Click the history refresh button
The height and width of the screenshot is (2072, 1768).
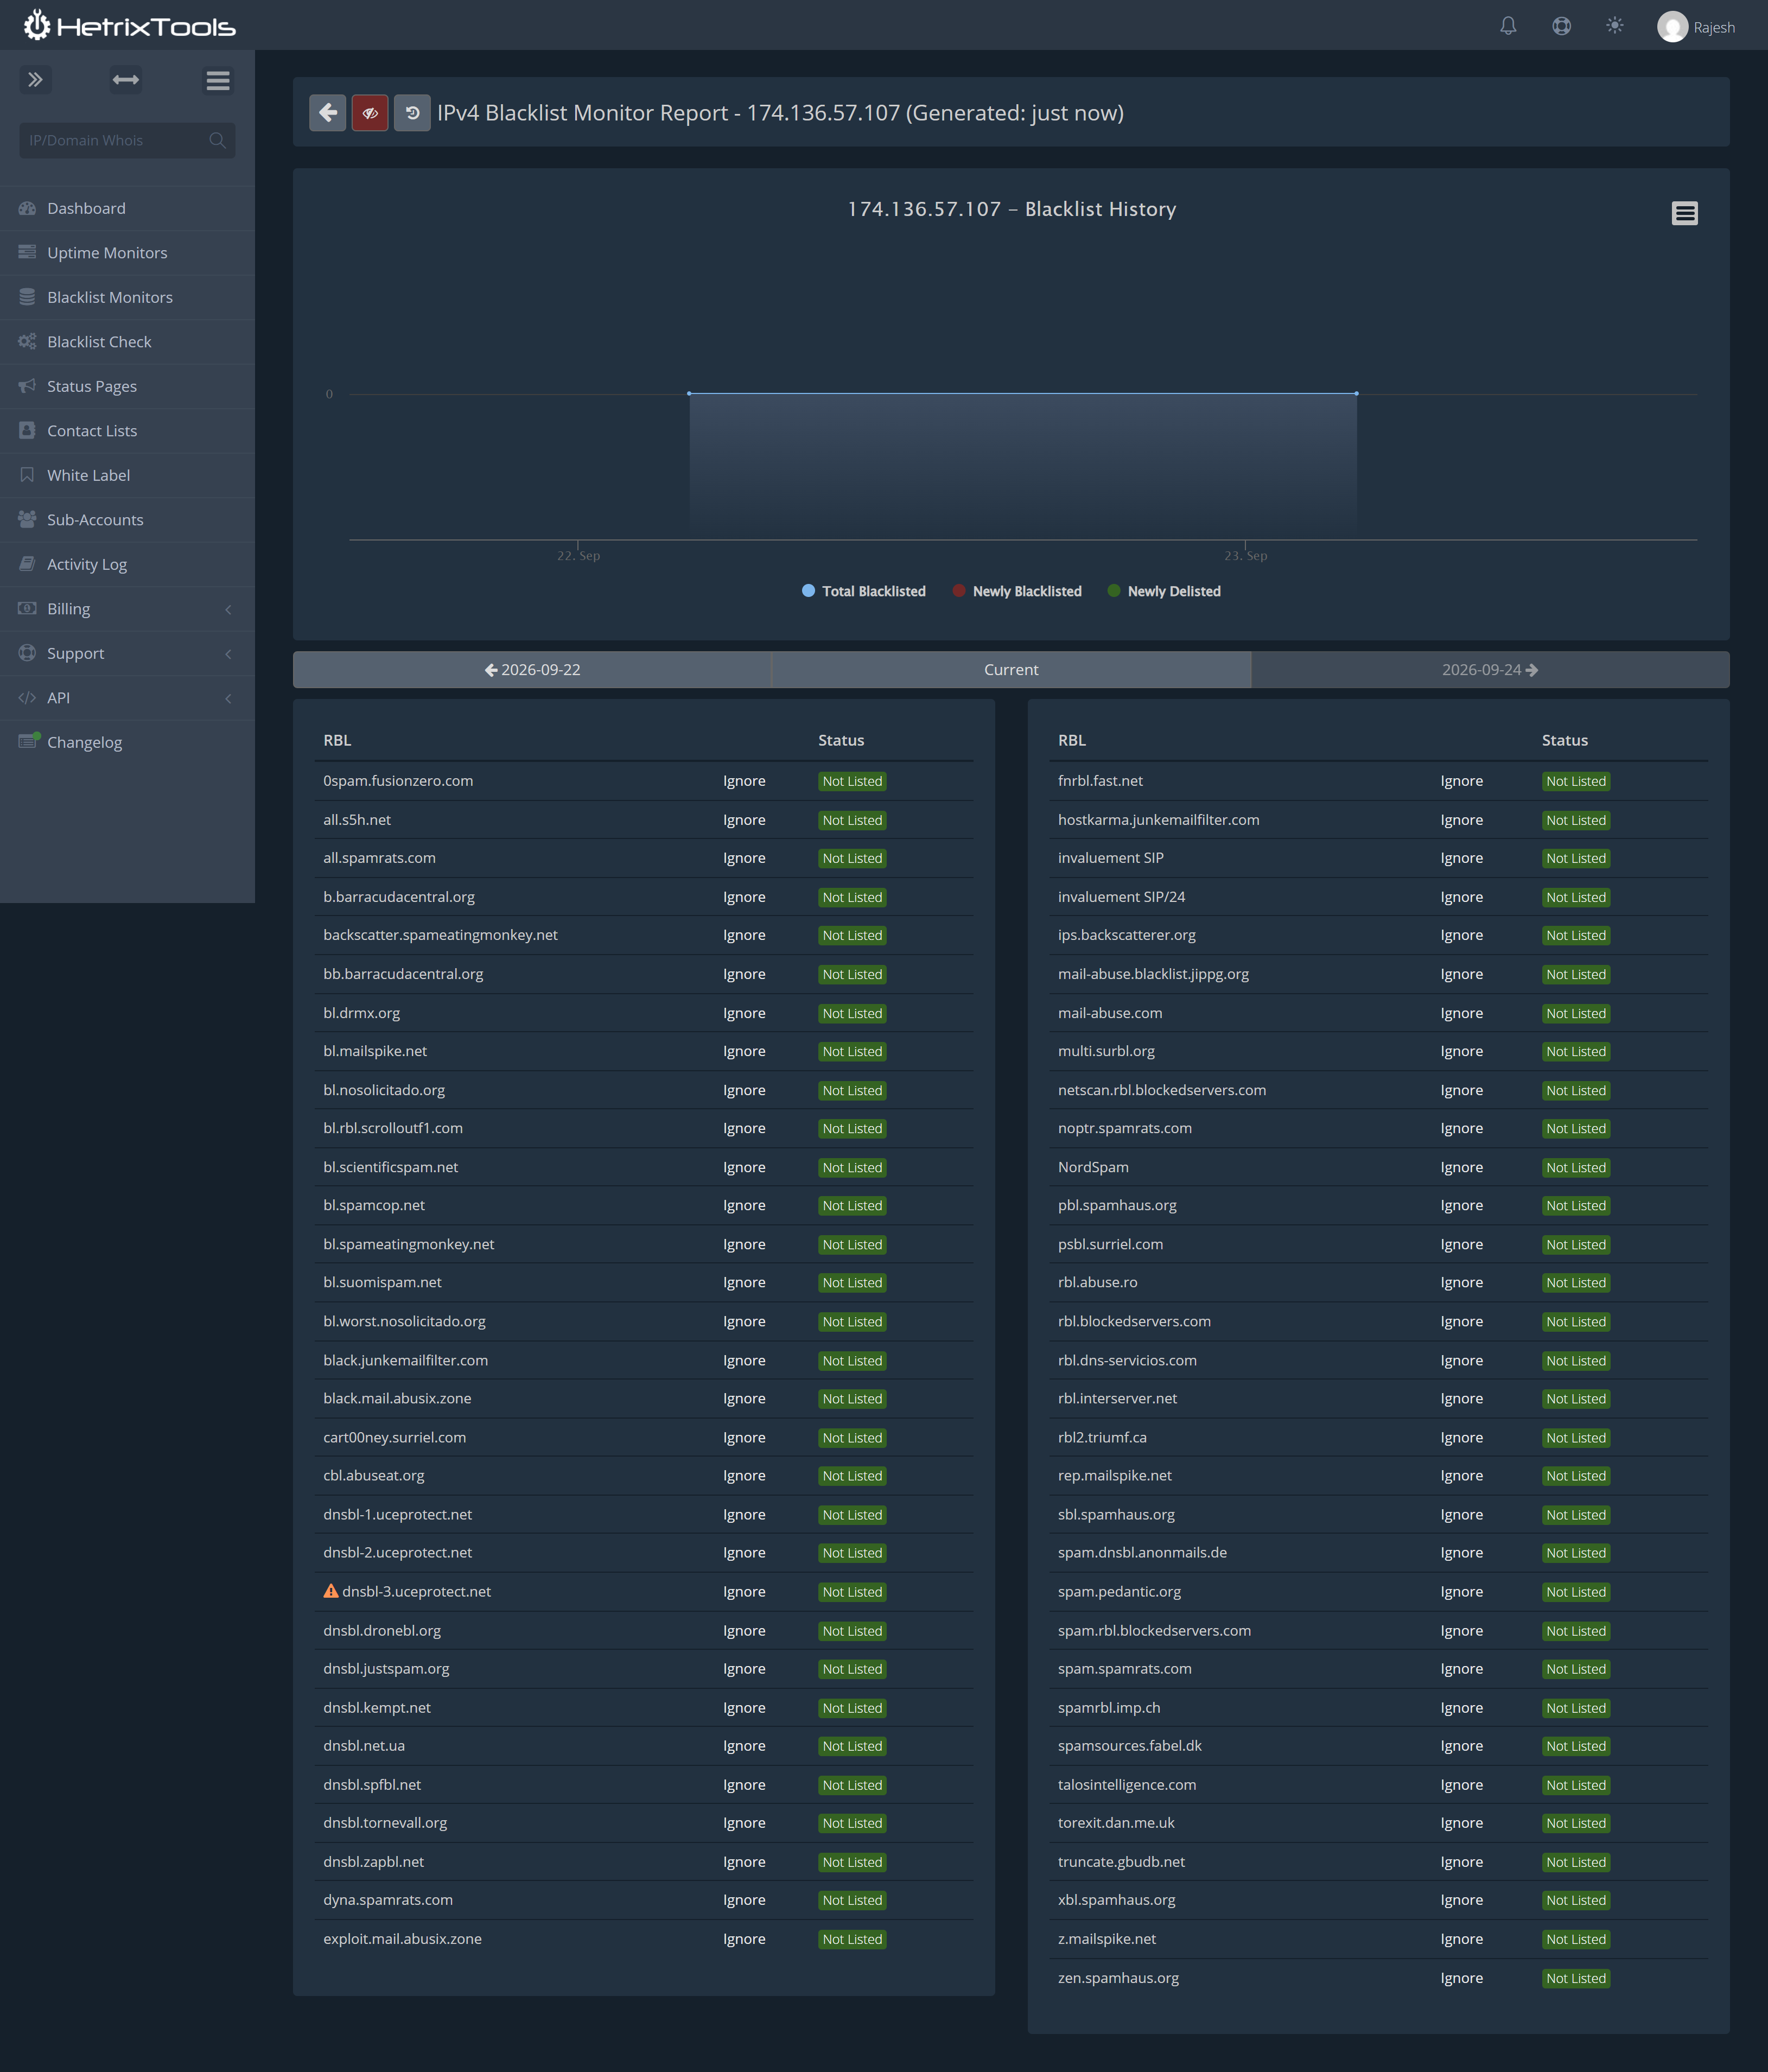[412, 113]
